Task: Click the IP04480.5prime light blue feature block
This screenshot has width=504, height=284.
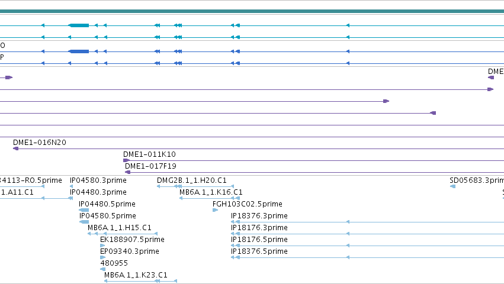Action: point(84,210)
